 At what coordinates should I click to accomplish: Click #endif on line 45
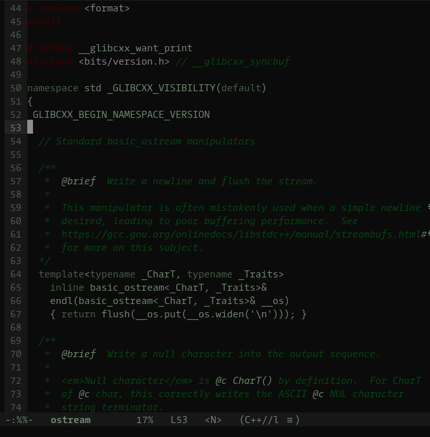[x=44, y=22]
